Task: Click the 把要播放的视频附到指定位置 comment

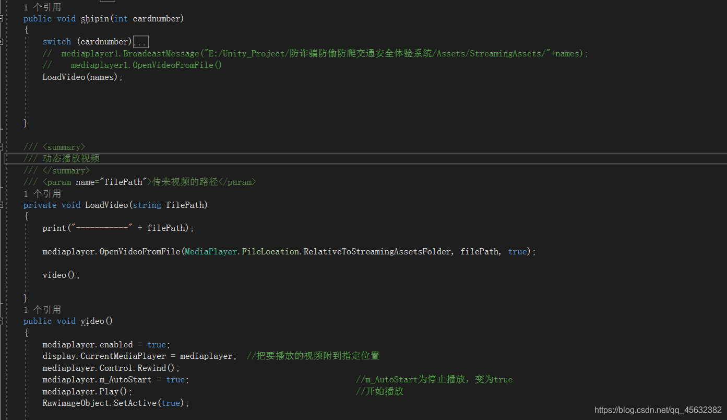Action: [313, 356]
